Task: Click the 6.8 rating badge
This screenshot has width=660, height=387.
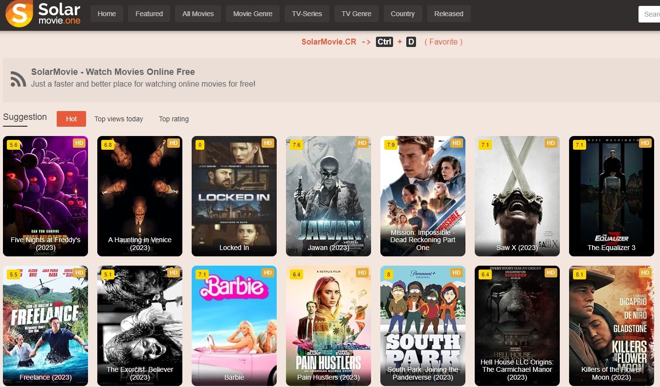Action: (108, 145)
